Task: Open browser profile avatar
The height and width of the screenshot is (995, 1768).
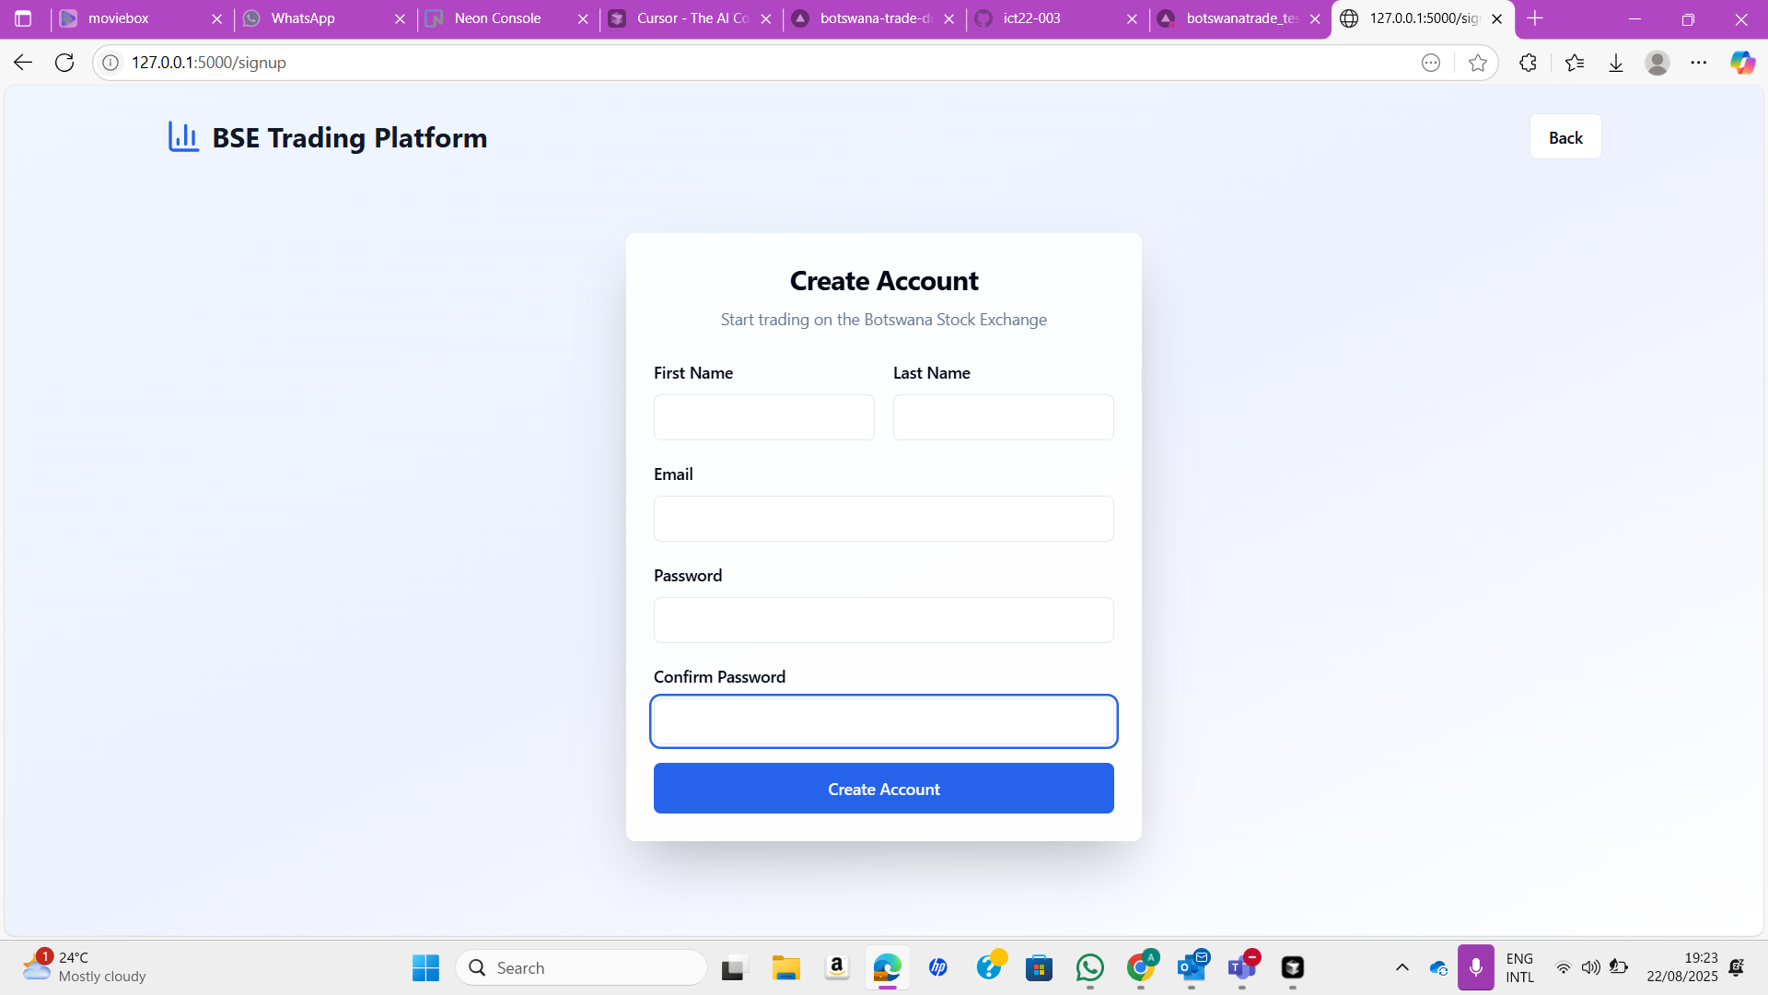Action: click(1657, 63)
